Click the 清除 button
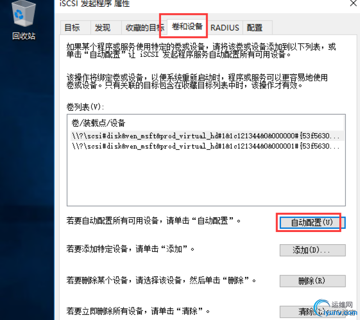 pos(312,312)
